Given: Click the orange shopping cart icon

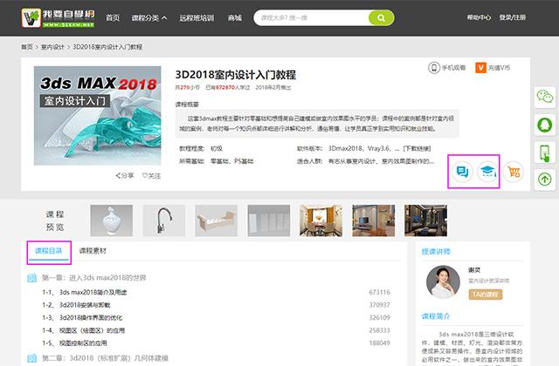Looking at the screenshot, I should tap(514, 172).
